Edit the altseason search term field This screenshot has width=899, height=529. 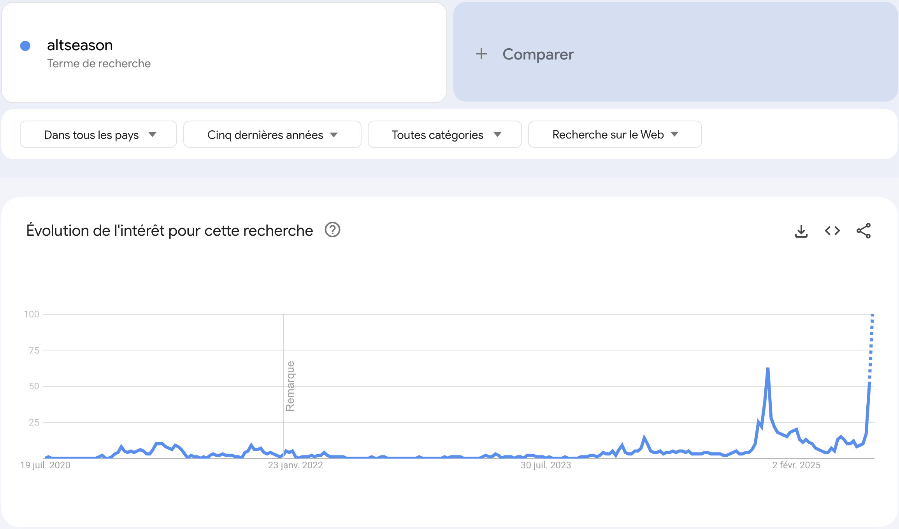click(x=80, y=46)
